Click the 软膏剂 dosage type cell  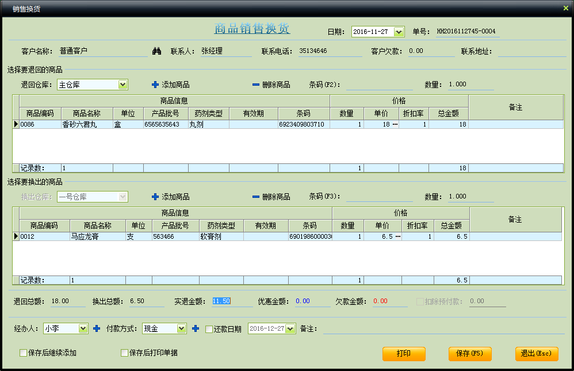click(x=221, y=236)
